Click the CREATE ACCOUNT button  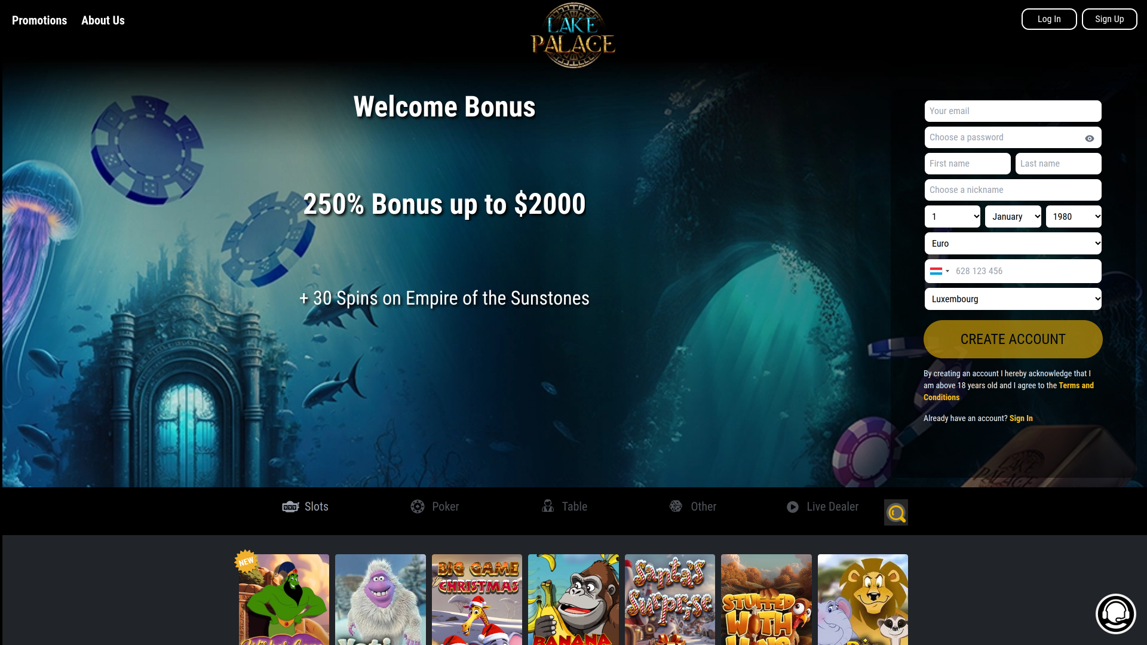pyautogui.click(x=1013, y=339)
